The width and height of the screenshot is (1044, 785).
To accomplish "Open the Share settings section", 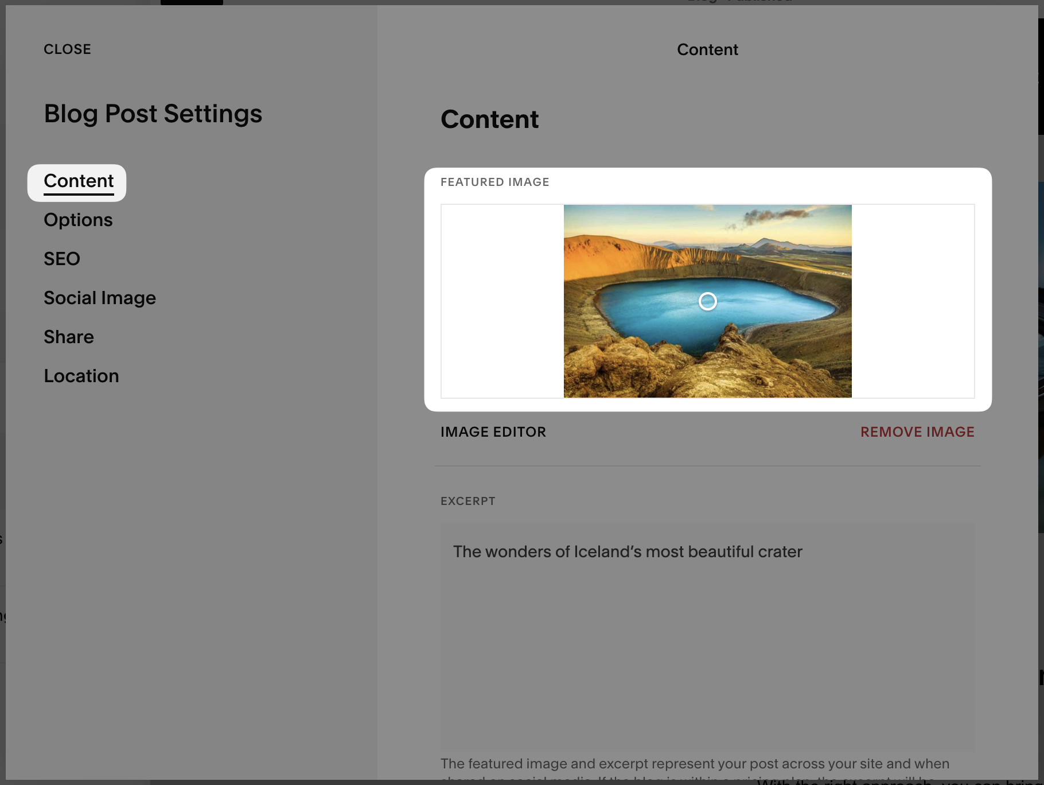I will coord(69,337).
